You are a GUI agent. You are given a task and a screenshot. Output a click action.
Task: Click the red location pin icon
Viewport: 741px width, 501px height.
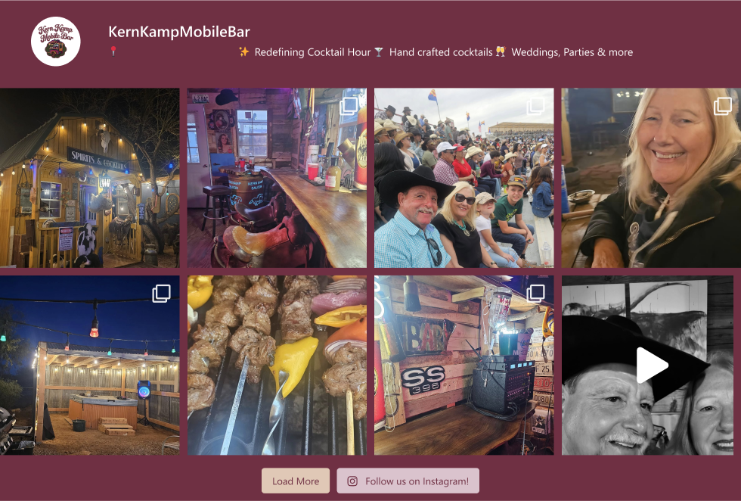click(x=113, y=51)
